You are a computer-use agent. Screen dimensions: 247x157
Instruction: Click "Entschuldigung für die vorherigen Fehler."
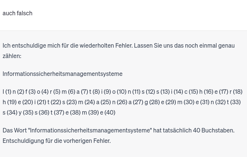(56, 141)
